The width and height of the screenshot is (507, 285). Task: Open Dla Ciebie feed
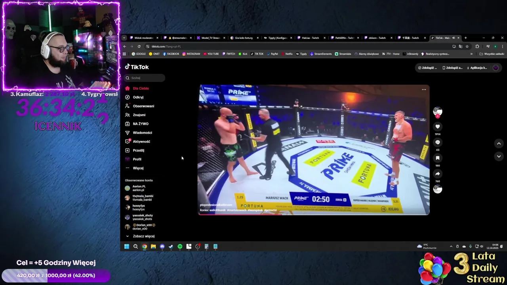137,88
